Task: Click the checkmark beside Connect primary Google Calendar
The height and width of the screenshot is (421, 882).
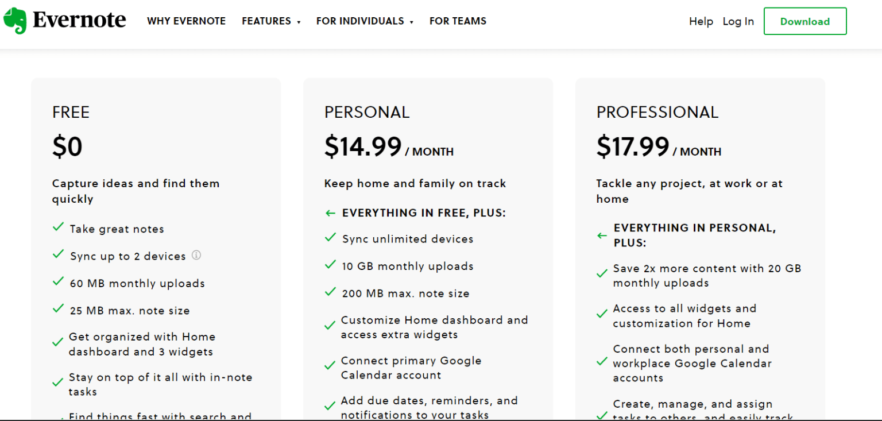Action: [x=330, y=366]
